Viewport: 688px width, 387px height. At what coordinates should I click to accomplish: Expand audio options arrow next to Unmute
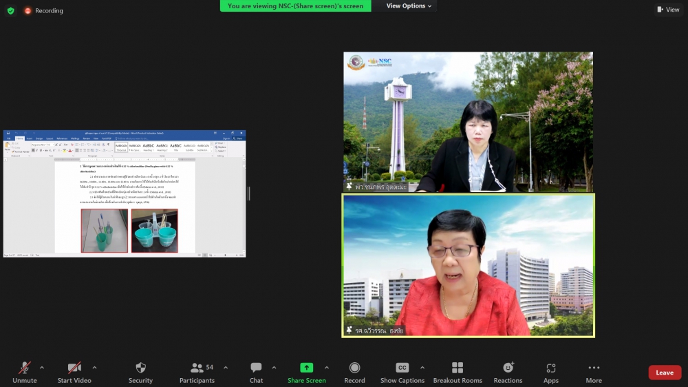(x=42, y=367)
